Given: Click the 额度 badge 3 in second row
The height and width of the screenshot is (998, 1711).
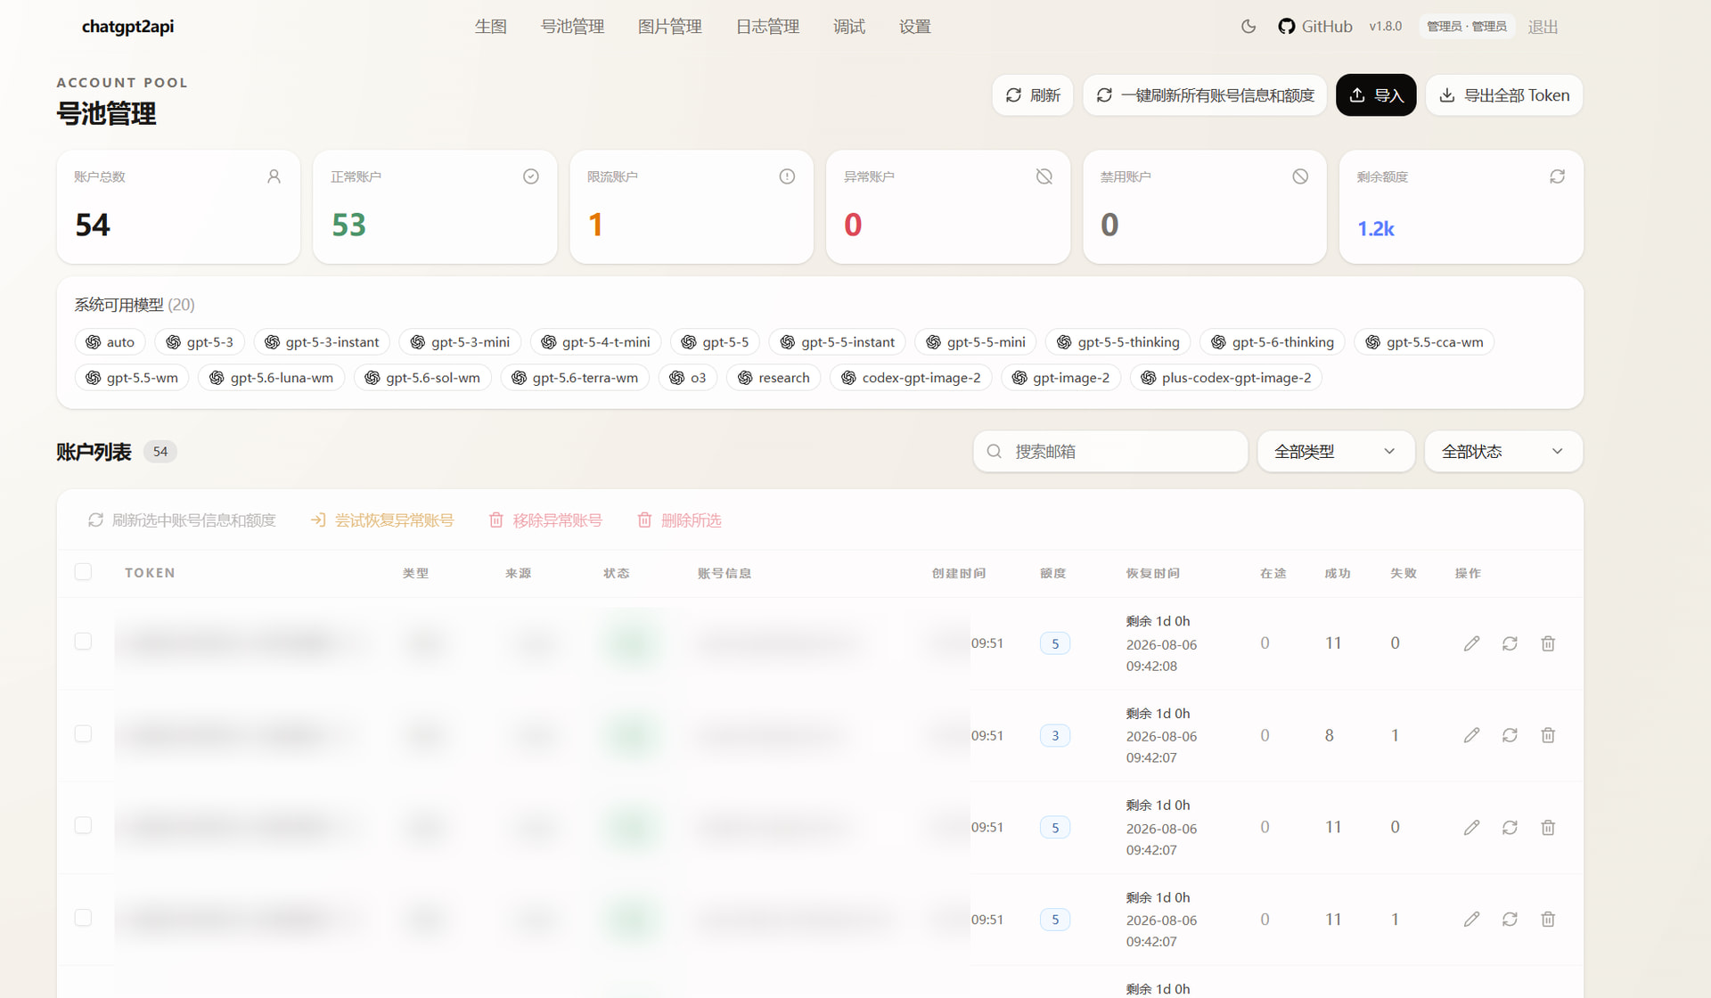Looking at the screenshot, I should pyautogui.click(x=1055, y=735).
